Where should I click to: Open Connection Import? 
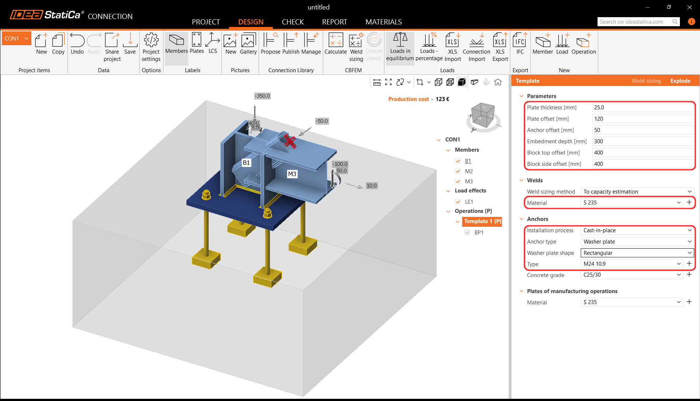[476, 47]
